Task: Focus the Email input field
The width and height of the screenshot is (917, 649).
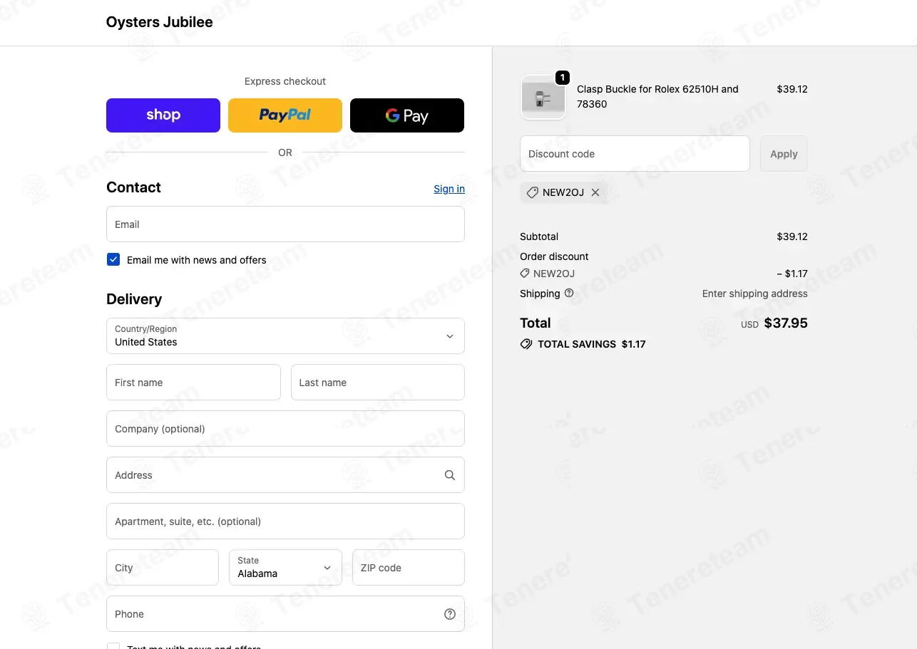Action: point(285,224)
